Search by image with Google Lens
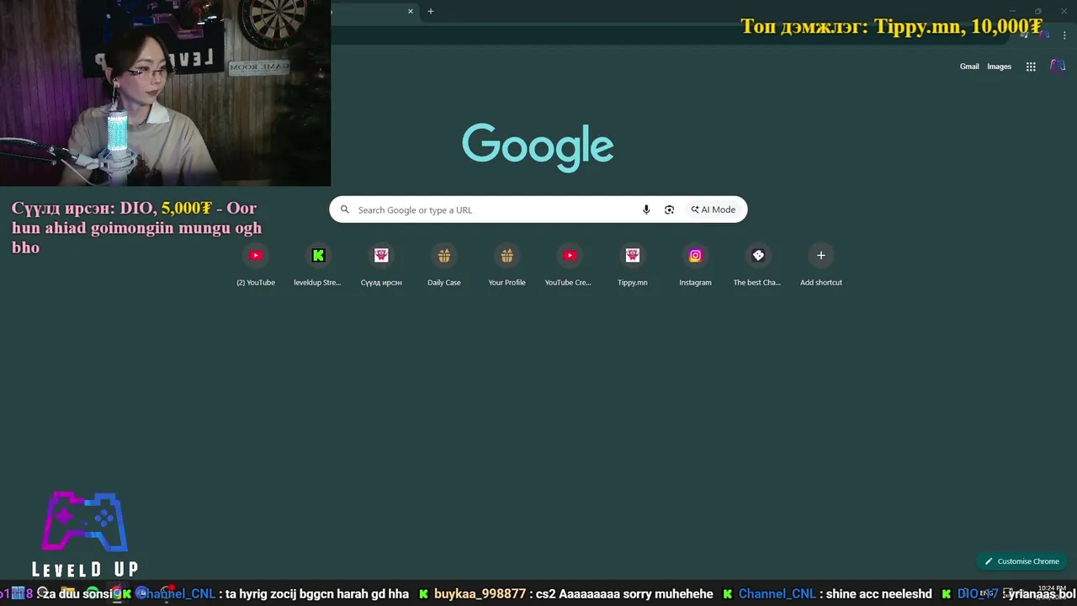 (669, 210)
